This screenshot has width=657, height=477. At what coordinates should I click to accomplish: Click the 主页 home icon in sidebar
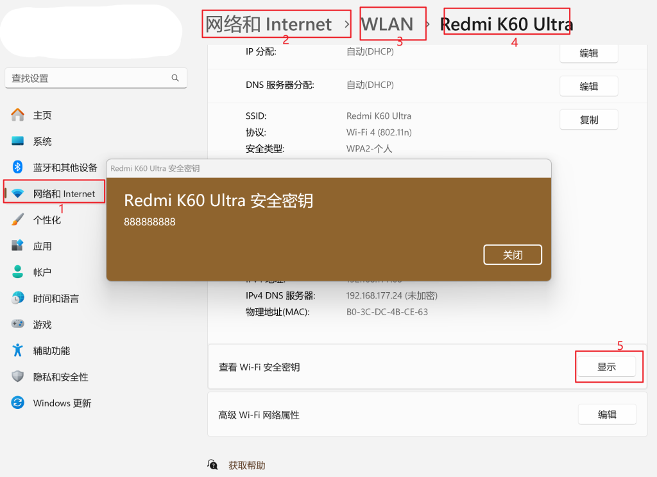coord(17,115)
